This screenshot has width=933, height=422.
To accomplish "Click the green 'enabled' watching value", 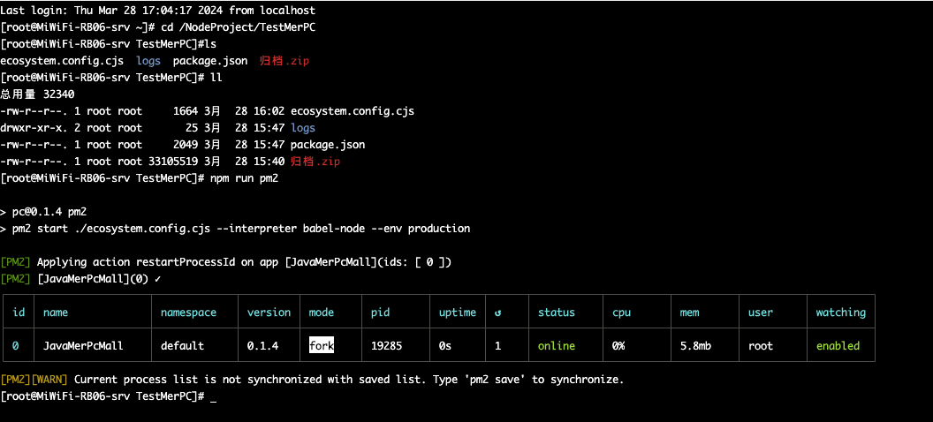I will coord(838,345).
